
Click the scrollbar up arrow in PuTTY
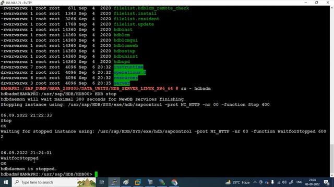point(332,8)
